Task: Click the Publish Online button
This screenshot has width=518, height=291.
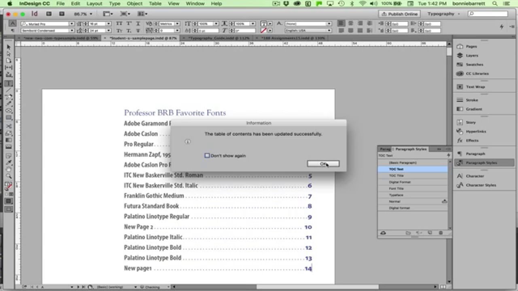Action: [x=400, y=14]
